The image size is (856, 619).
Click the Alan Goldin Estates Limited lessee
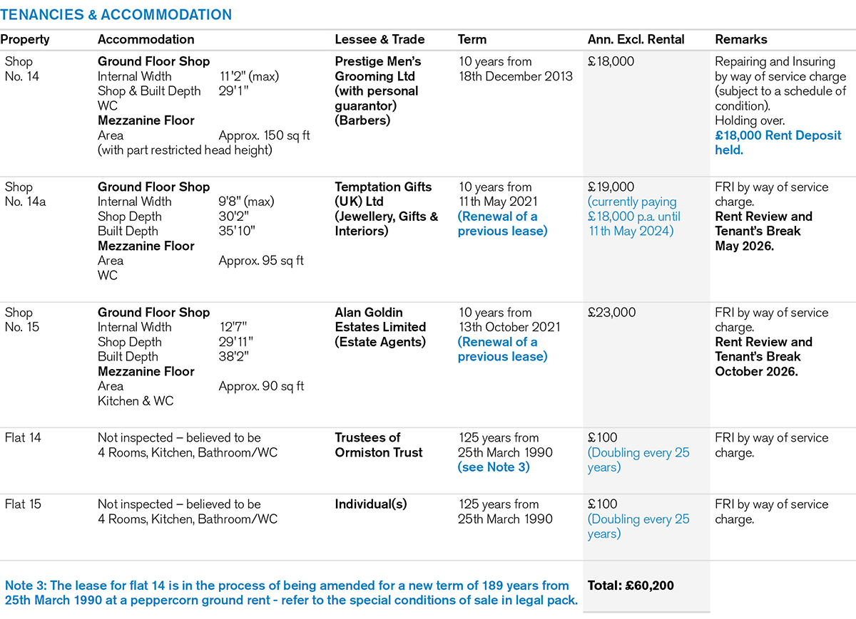coord(380,320)
